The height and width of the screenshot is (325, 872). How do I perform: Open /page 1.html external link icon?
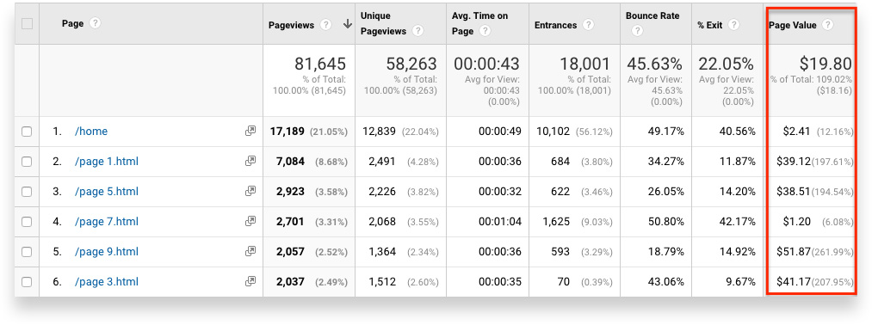[x=250, y=161]
